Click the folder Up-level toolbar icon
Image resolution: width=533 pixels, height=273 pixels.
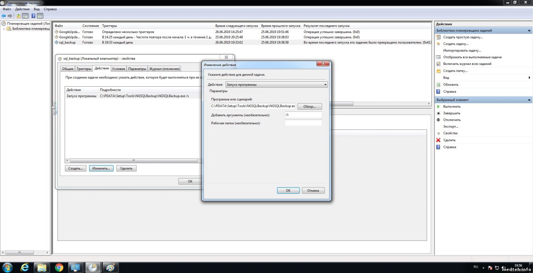(x=18, y=16)
